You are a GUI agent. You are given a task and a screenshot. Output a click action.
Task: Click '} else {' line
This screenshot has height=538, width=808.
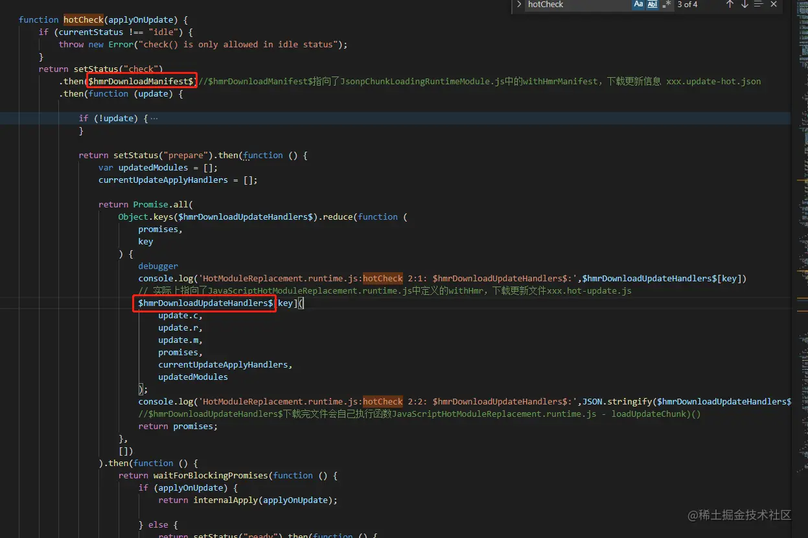158,525
